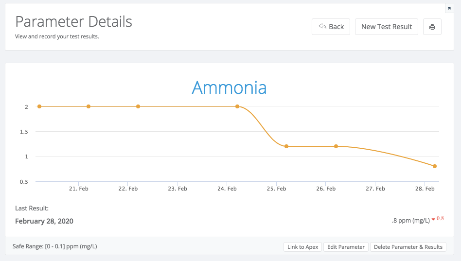Screen dimensions: 461x261
Task: Click the February 28, 2020 date
Action: point(44,221)
